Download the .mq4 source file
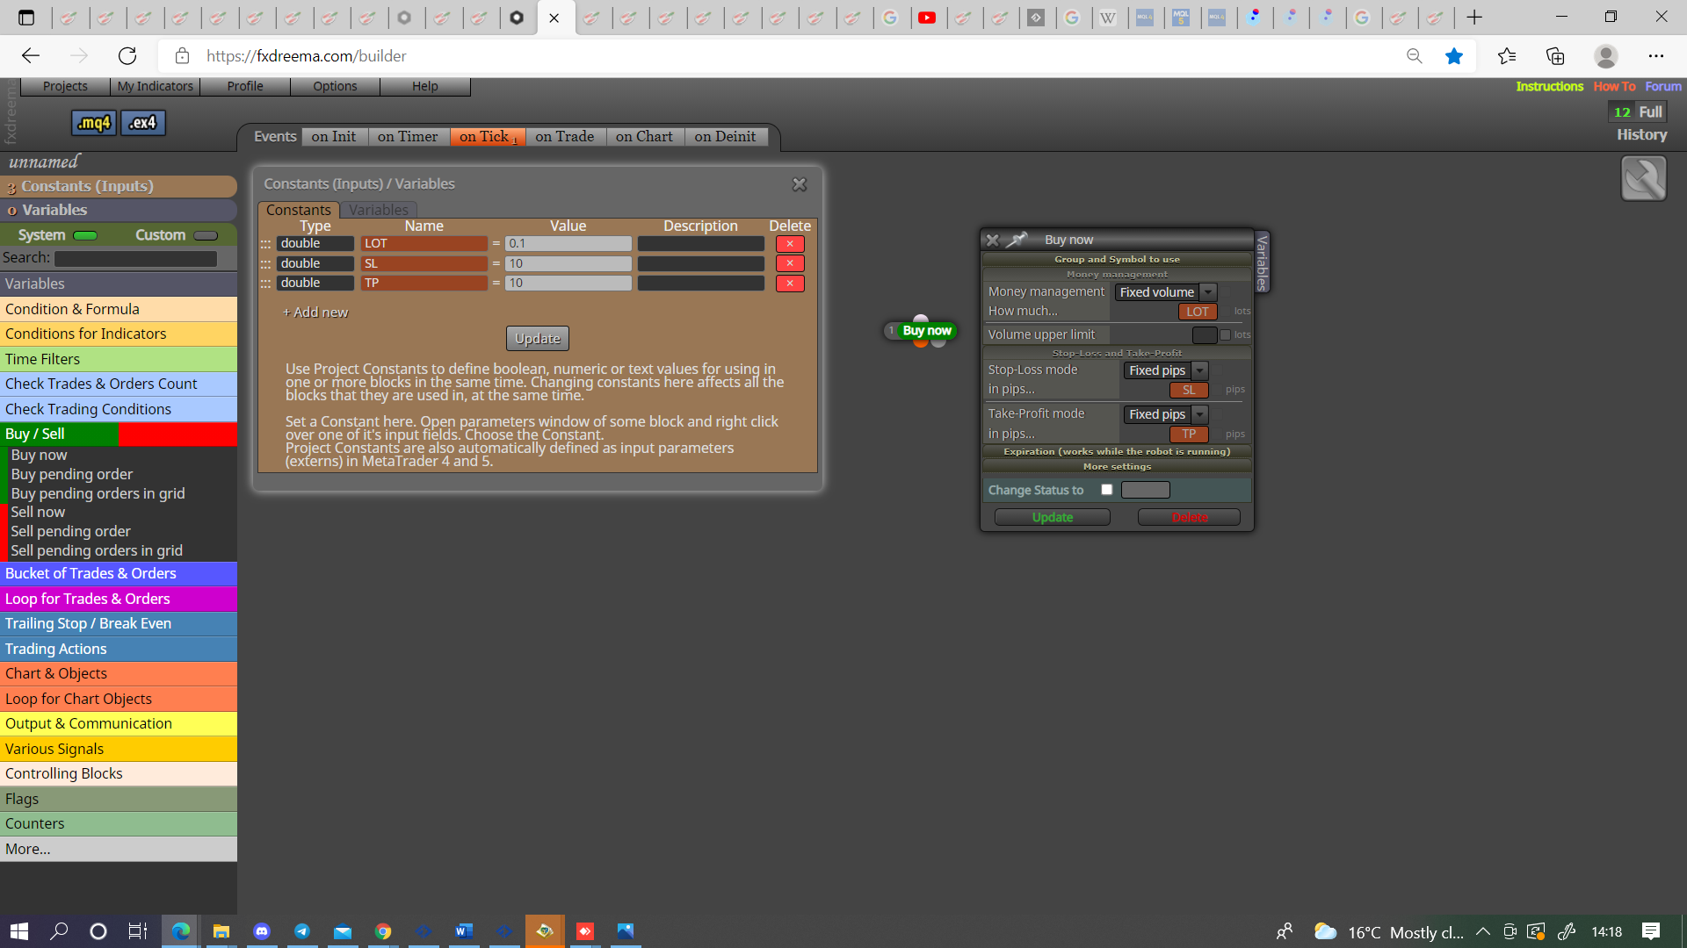1687x948 pixels. pyautogui.click(x=93, y=123)
